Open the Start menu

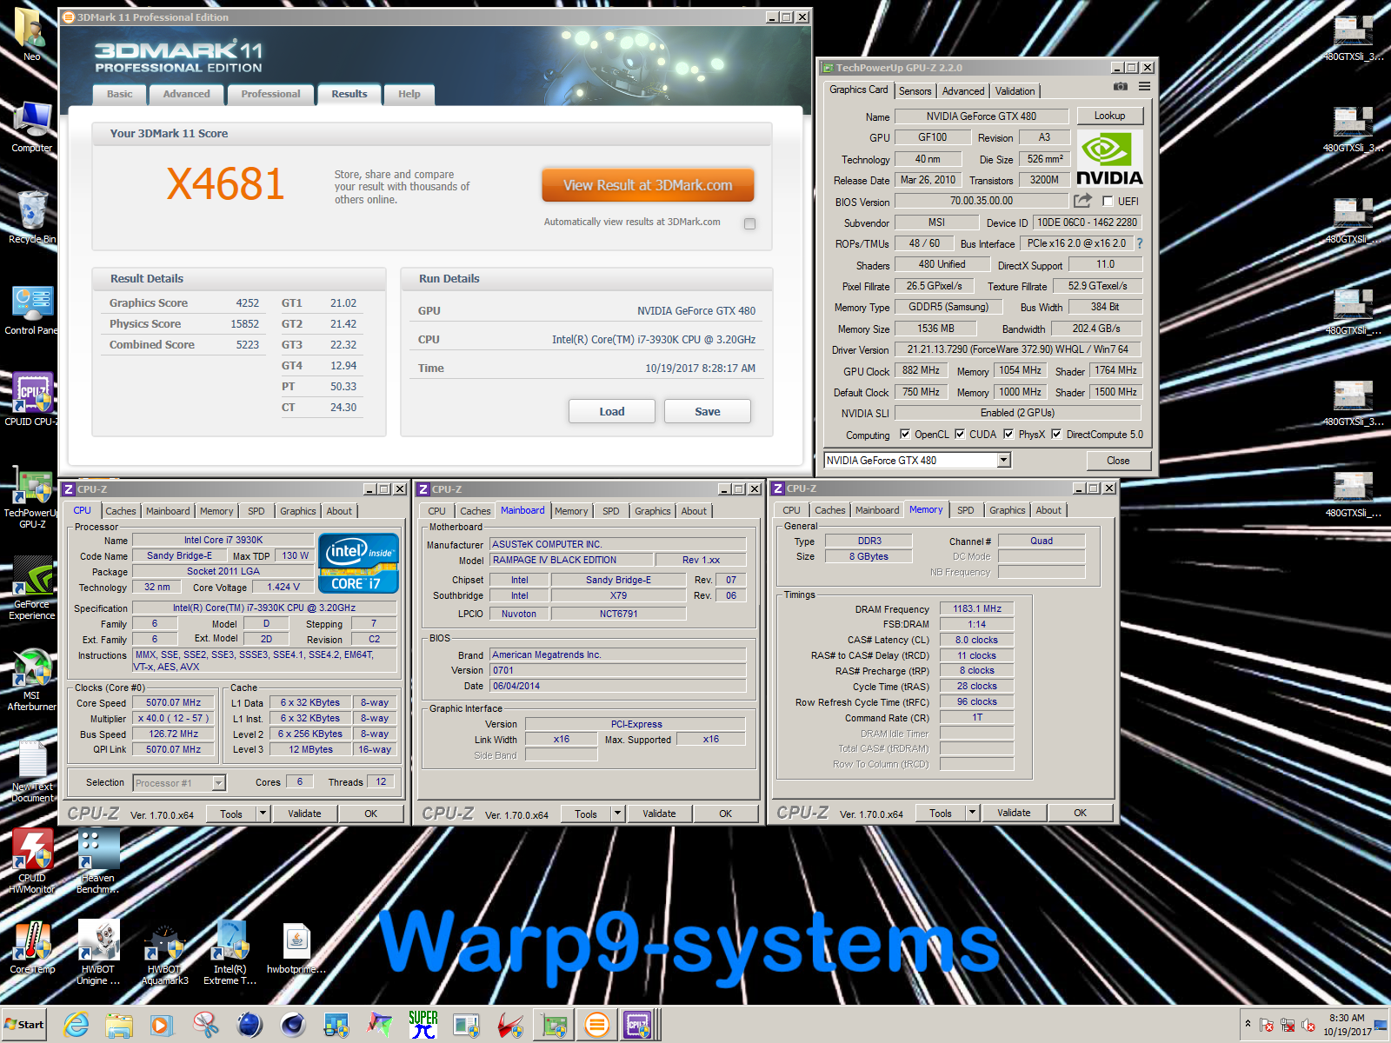24,1025
